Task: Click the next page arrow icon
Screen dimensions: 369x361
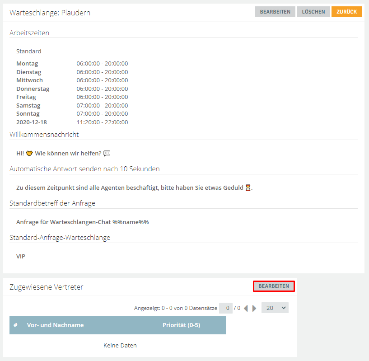Action: (x=254, y=308)
